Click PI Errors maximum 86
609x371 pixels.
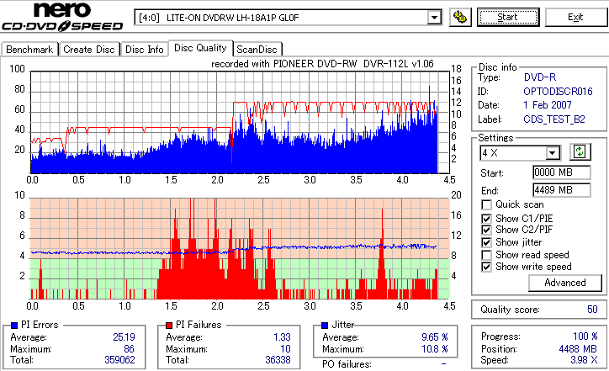(129, 349)
